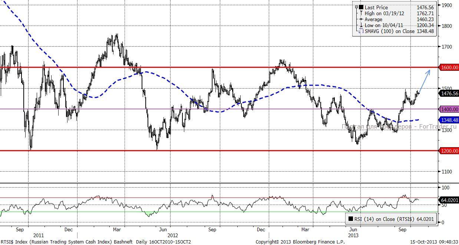Select the SMAVG (100) on Close legend entry
Screen dimensions: 459x245
[x=389, y=32]
